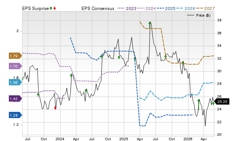Click the Price ($) legend entry
The width and height of the screenshot is (236, 141).
(198, 16)
